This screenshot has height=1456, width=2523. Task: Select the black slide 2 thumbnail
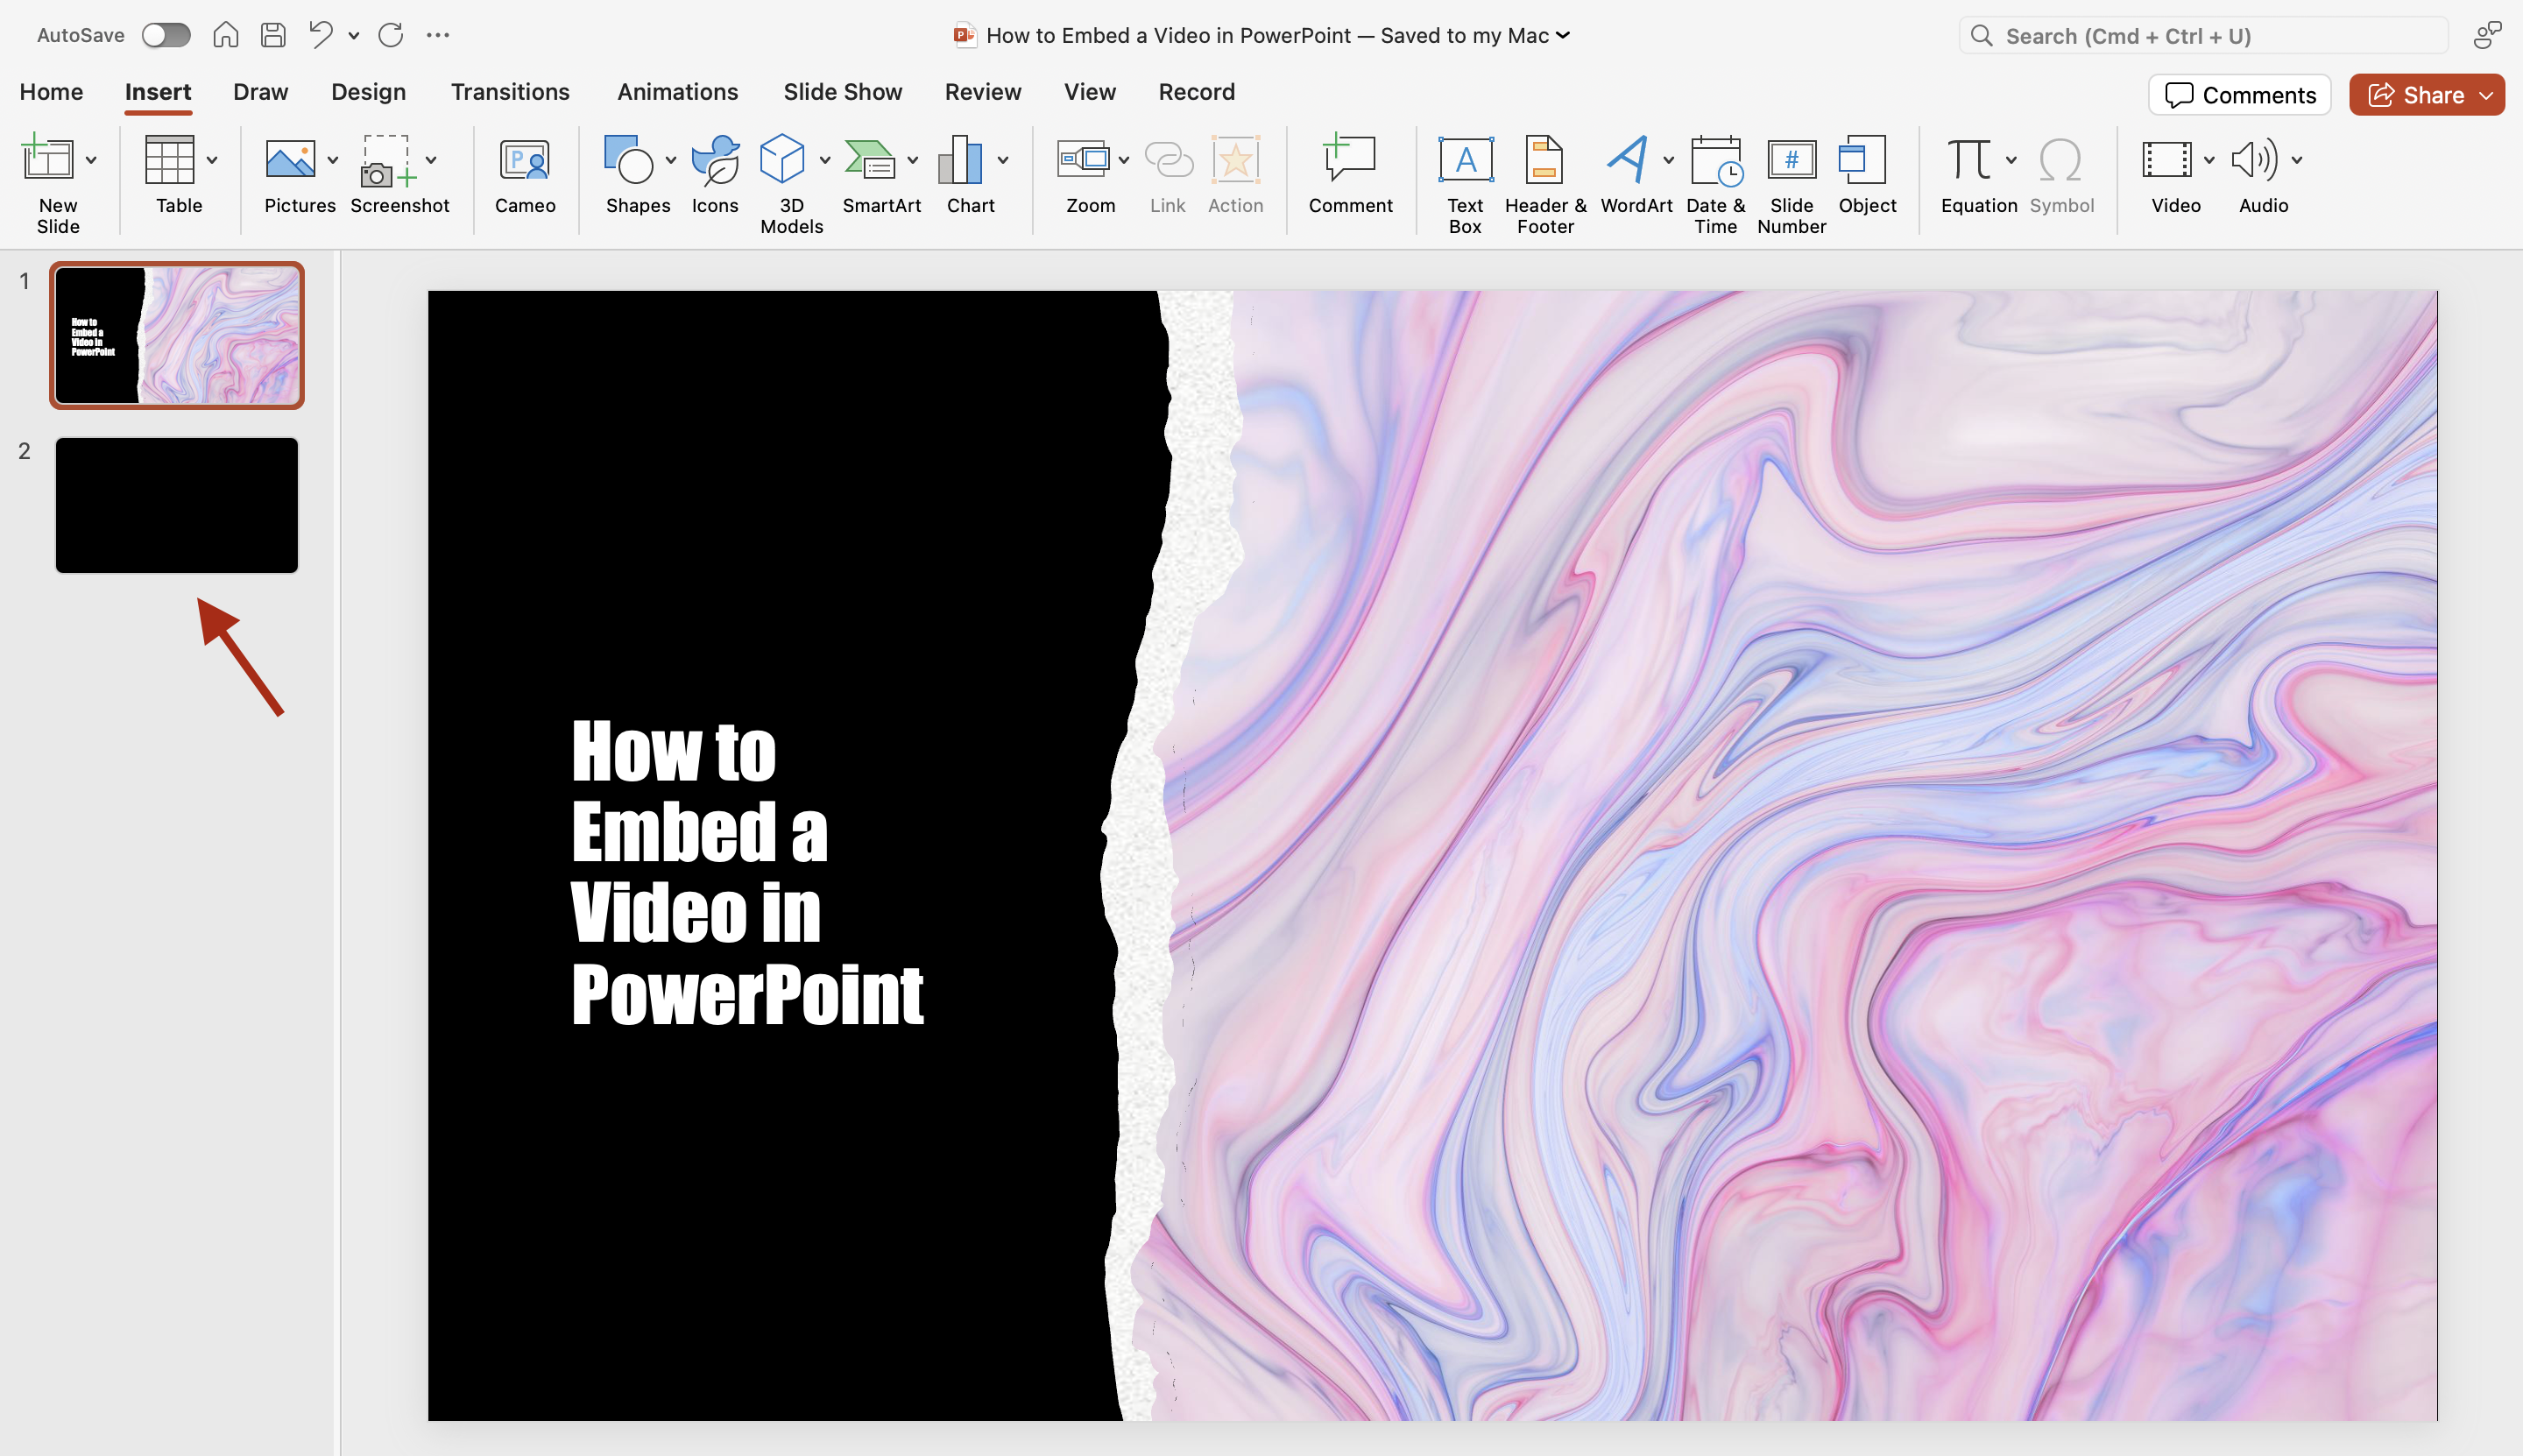click(177, 505)
